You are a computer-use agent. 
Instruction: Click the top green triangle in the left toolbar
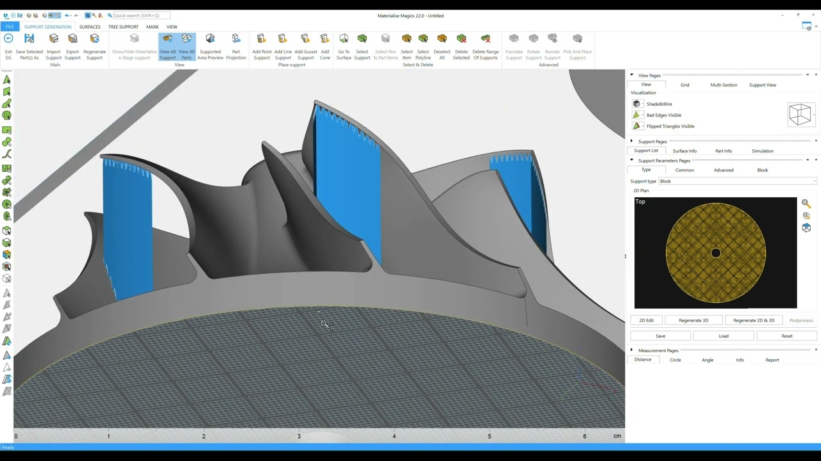[x=6, y=80]
